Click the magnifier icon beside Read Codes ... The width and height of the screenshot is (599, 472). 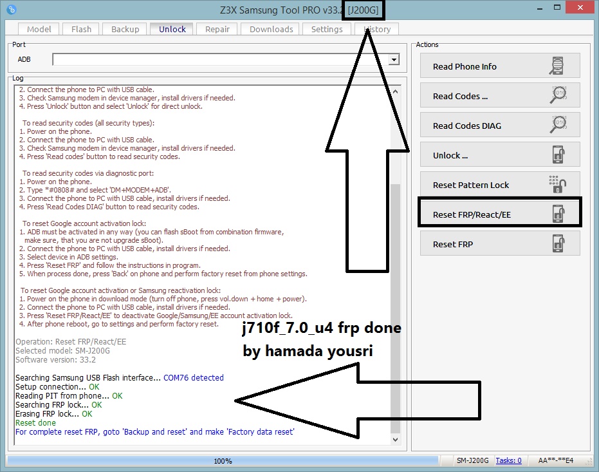558,95
